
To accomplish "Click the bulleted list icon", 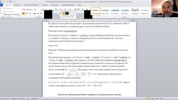I will 60,9.
